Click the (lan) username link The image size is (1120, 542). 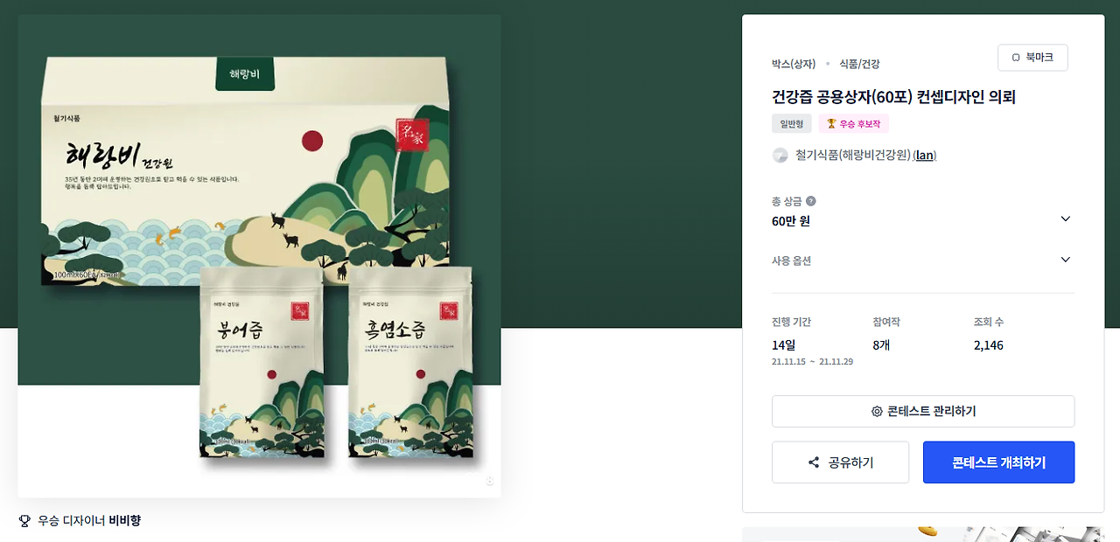tap(925, 156)
